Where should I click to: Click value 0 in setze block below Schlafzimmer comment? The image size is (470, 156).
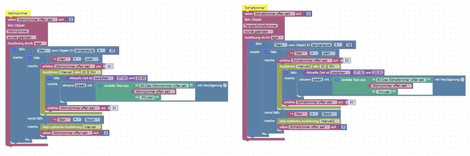coord(309,14)
